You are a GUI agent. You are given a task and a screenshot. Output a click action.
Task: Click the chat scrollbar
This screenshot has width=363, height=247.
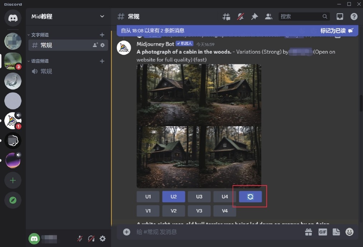(x=361, y=103)
